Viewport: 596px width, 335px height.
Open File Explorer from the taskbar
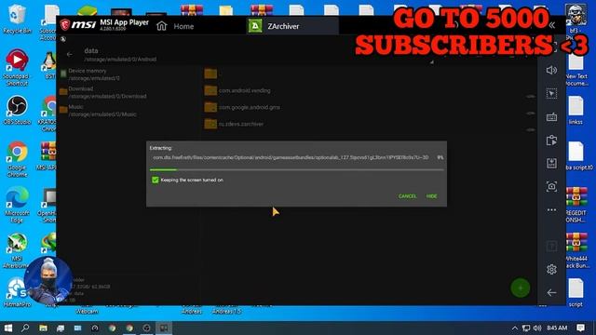tap(43, 328)
